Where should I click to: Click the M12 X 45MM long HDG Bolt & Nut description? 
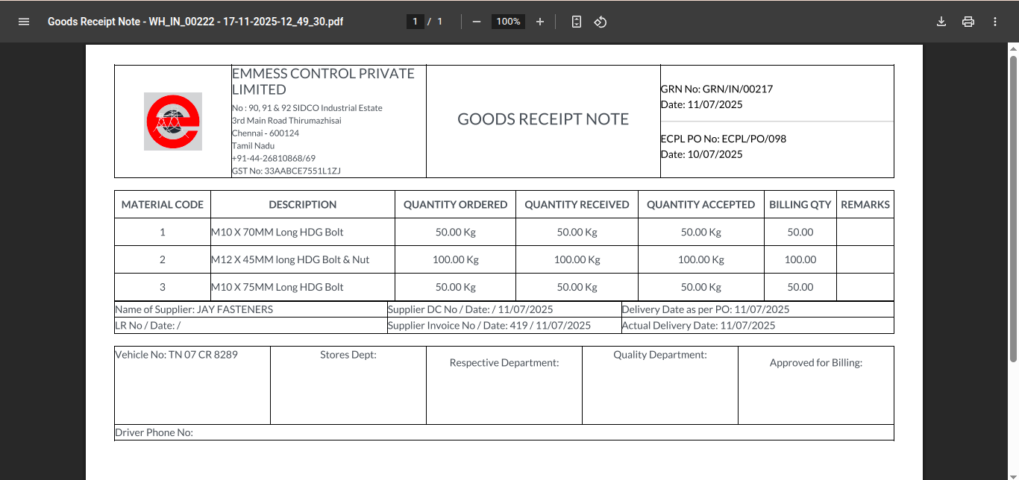[290, 259]
